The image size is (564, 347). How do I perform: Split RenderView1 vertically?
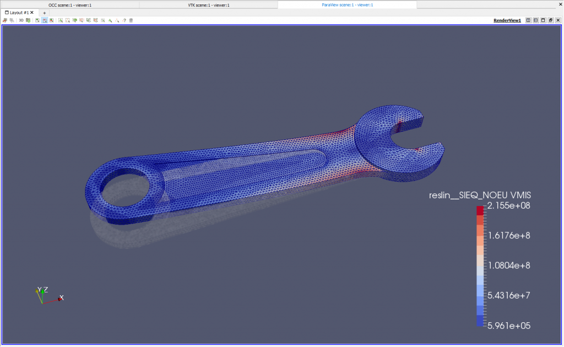tap(536, 20)
